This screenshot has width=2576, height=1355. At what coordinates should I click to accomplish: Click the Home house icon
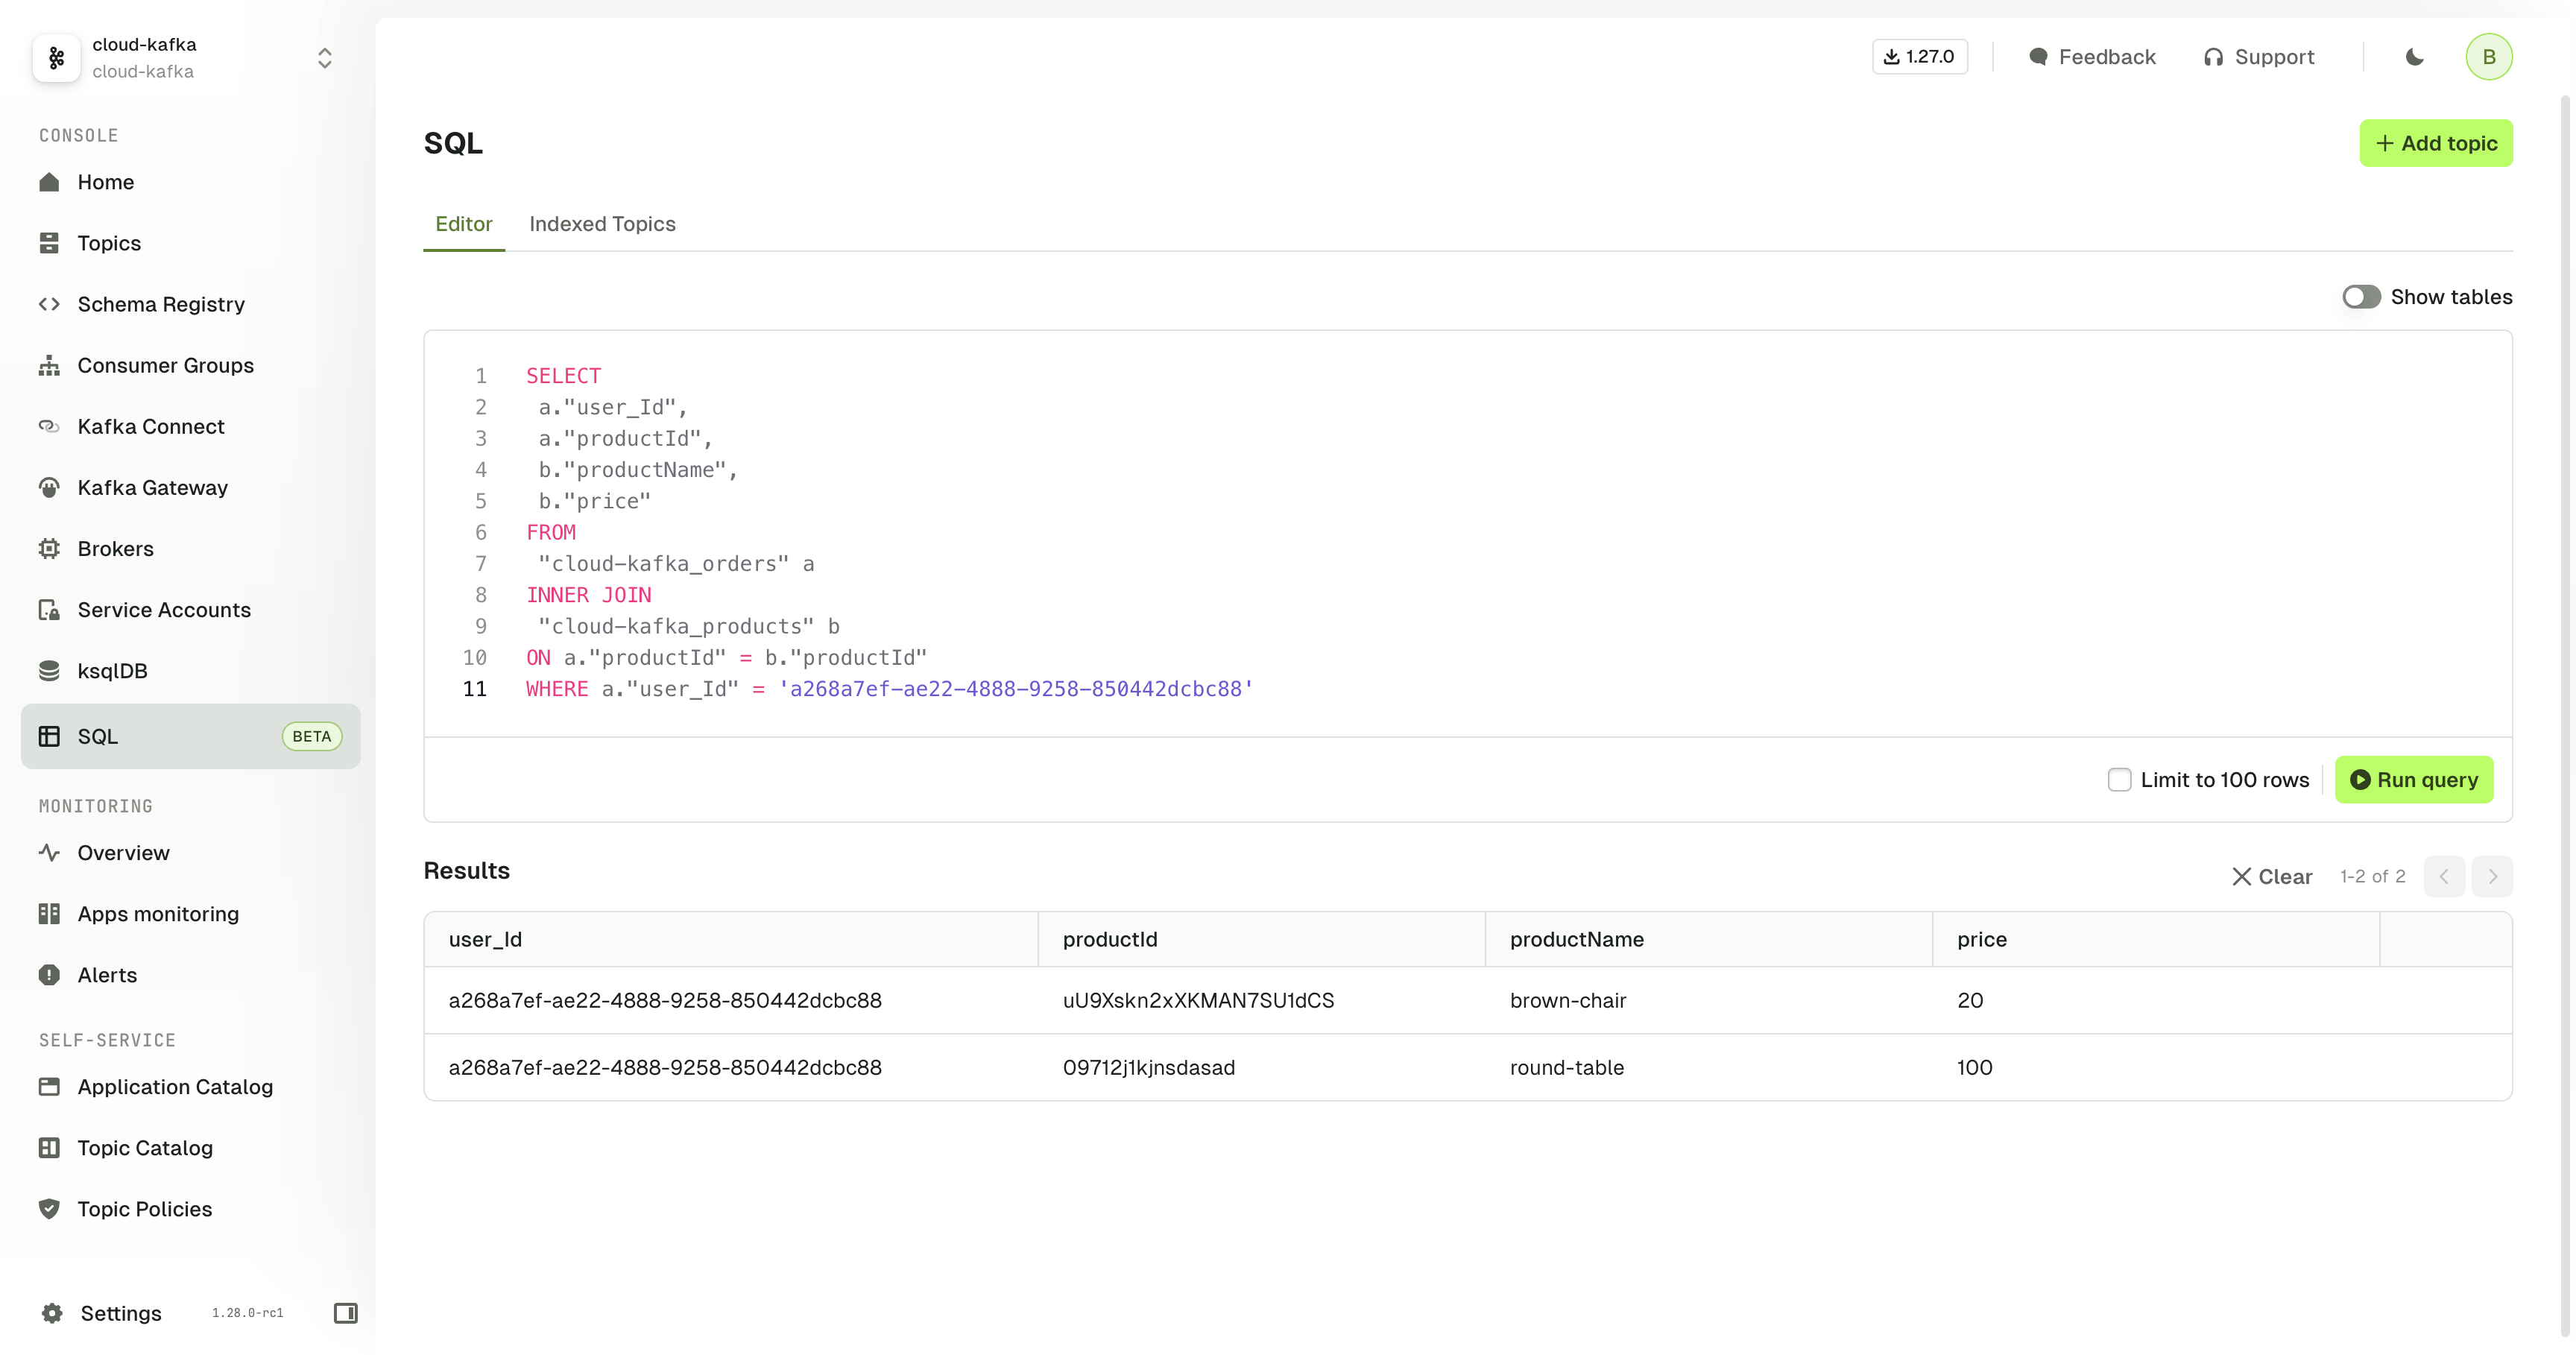tap(49, 182)
